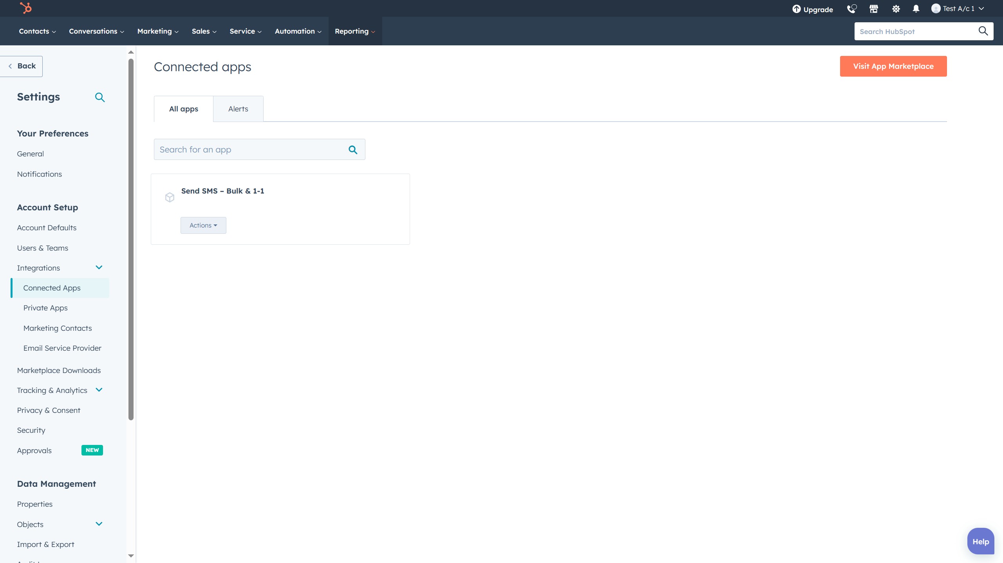Click Visit App Marketplace button

point(893,66)
